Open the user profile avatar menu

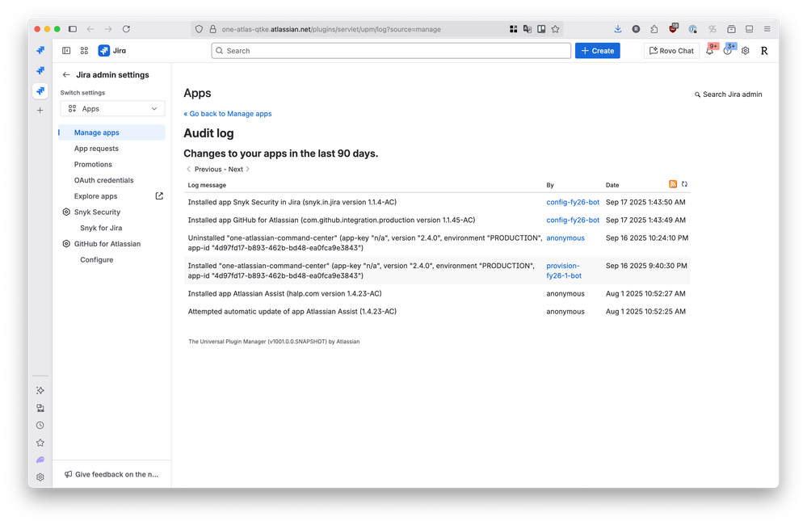(x=764, y=51)
